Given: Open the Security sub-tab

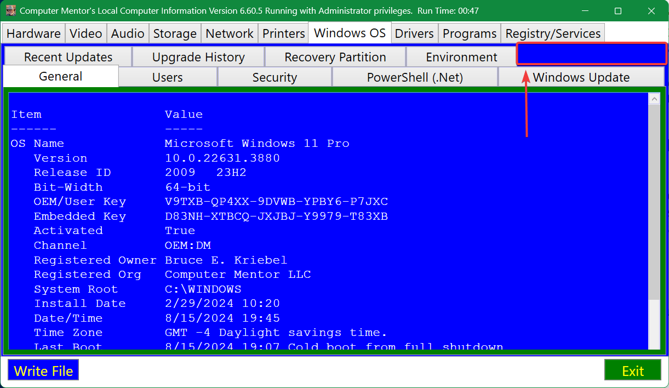Looking at the screenshot, I should 275,77.
